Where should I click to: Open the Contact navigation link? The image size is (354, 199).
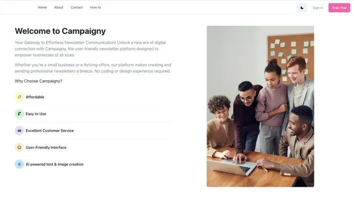point(77,7)
